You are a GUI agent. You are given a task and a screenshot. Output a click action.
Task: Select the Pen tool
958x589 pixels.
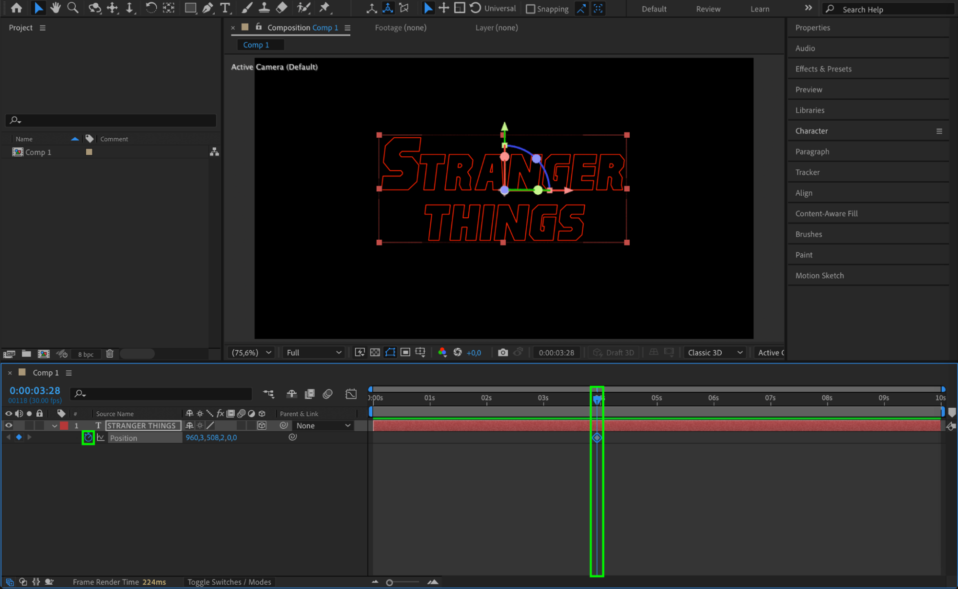[208, 8]
